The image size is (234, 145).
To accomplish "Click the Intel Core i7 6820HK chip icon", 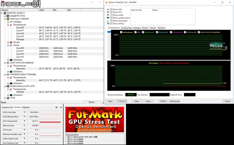I will [8, 19].
